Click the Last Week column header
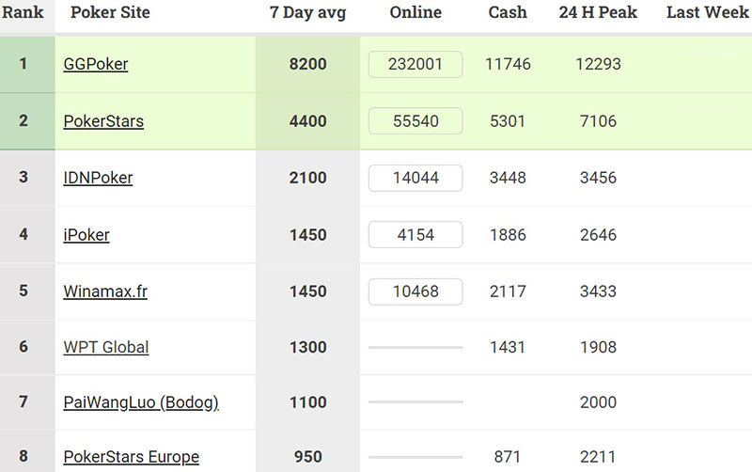752x472 pixels. [708, 12]
